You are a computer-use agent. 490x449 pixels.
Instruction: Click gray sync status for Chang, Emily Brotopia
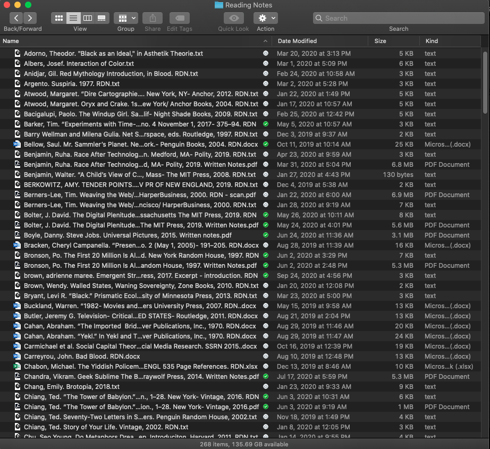coord(266,386)
